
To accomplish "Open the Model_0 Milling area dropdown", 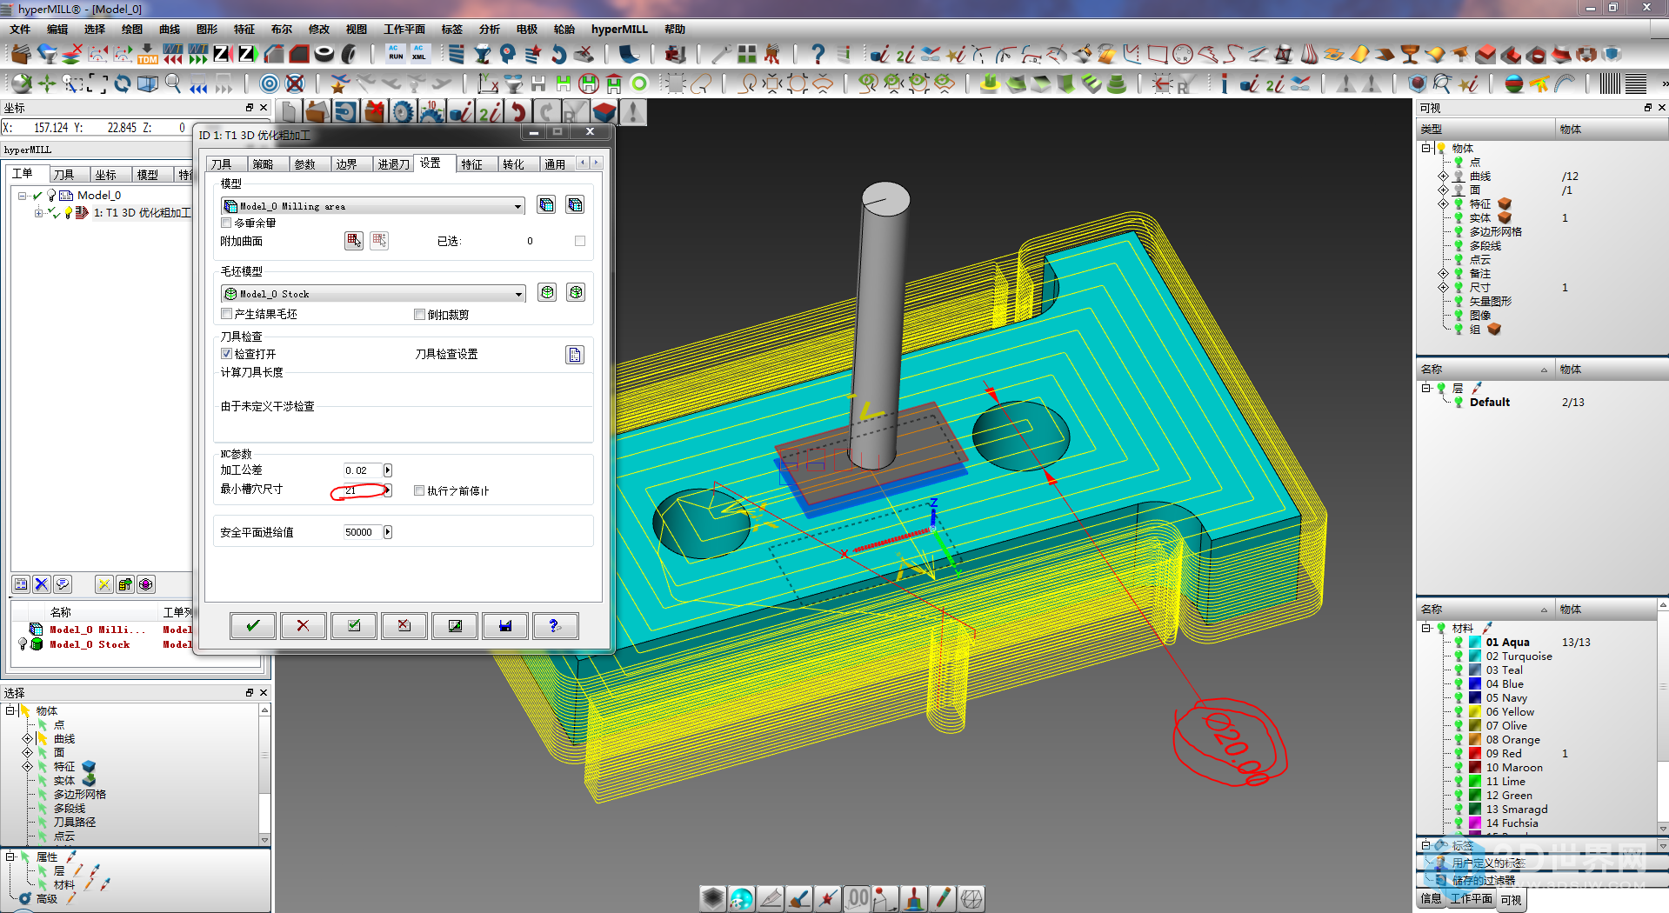I will pos(518,206).
